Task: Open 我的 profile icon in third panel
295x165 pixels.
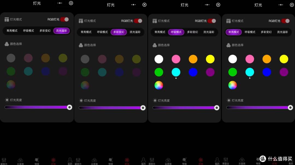Action: 217,160
